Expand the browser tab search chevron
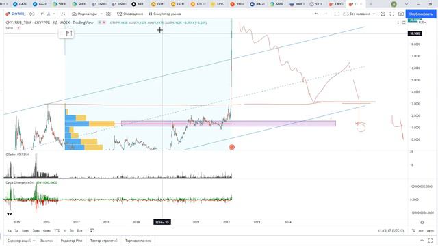 406,4
